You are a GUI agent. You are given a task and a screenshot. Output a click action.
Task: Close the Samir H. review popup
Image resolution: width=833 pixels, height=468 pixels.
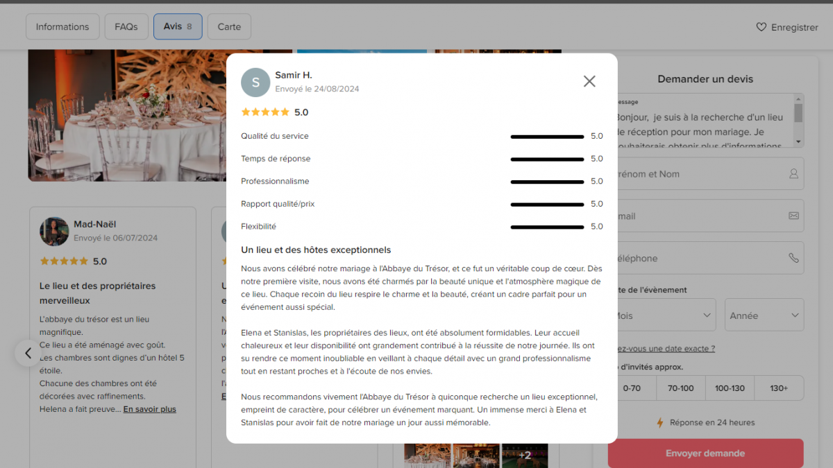coord(589,81)
